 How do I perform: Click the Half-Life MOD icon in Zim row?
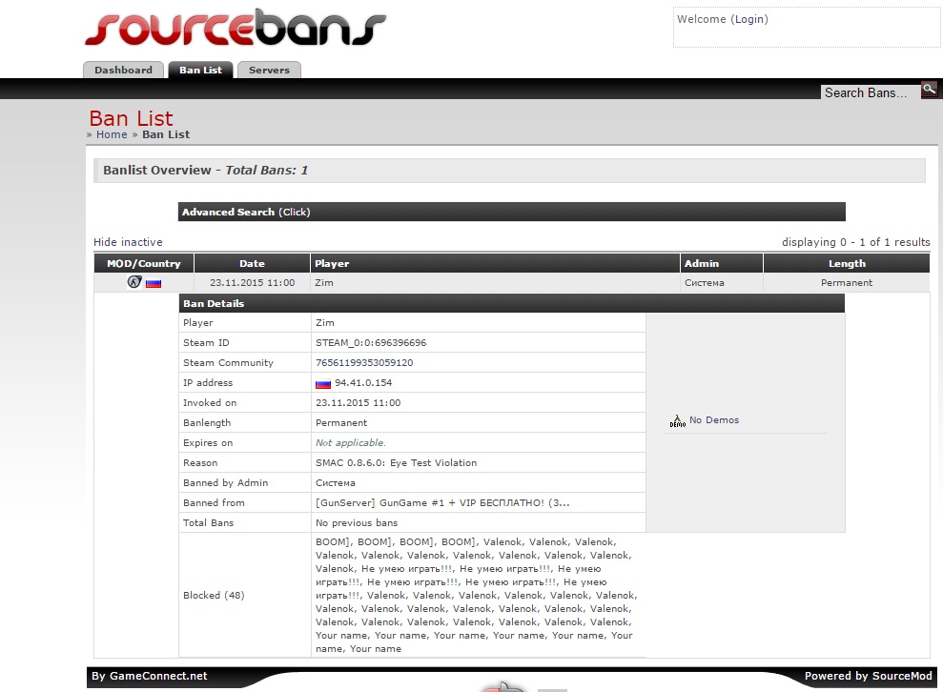[134, 282]
